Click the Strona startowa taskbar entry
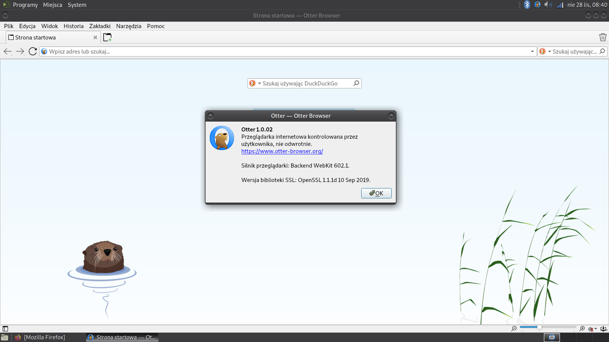 [122, 337]
